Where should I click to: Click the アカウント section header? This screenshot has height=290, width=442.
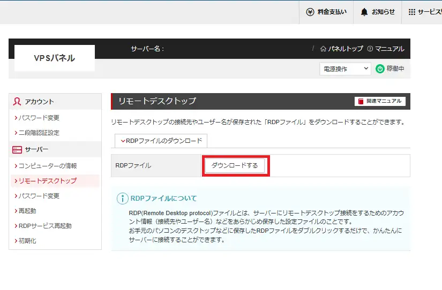click(55, 102)
